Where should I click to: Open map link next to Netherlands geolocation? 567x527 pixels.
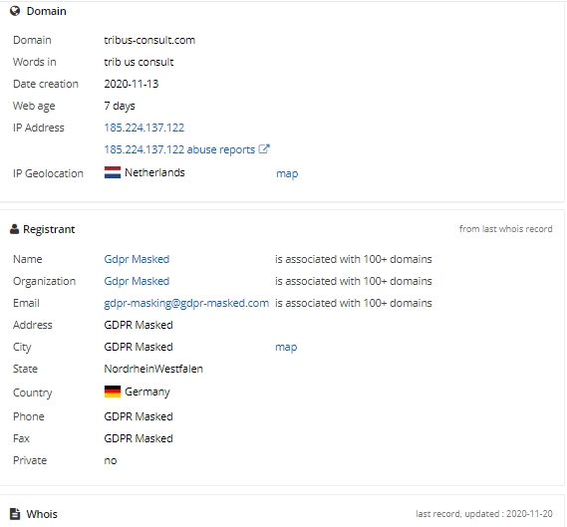pyautogui.click(x=287, y=174)
